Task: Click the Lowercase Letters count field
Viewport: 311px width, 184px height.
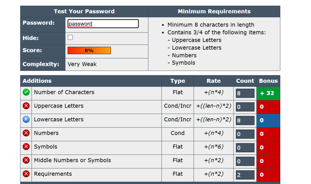Action: tap(245, 120)
